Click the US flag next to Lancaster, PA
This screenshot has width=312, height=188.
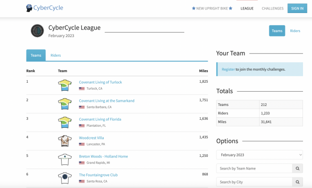(82, 144)
